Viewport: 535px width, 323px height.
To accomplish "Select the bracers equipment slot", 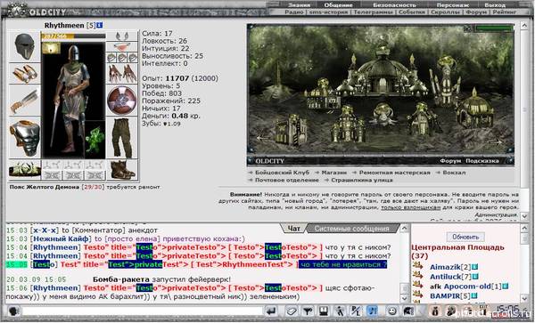I will coord(24,74).
